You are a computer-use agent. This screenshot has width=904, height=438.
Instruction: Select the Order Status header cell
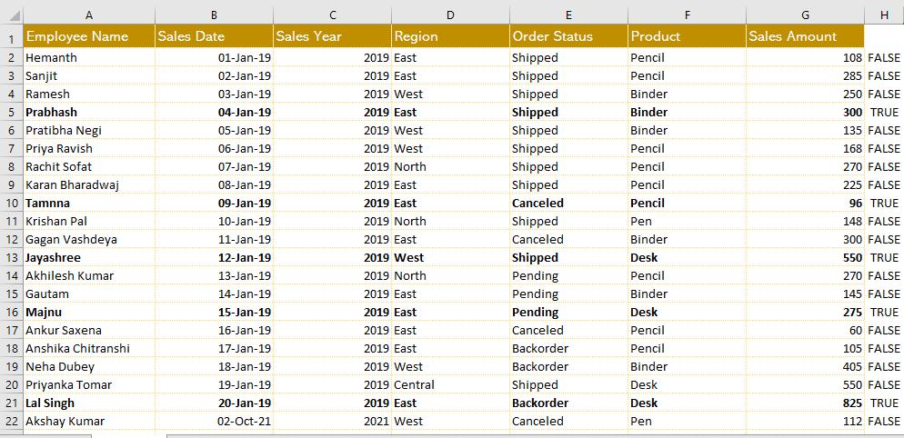pos(568,36)
